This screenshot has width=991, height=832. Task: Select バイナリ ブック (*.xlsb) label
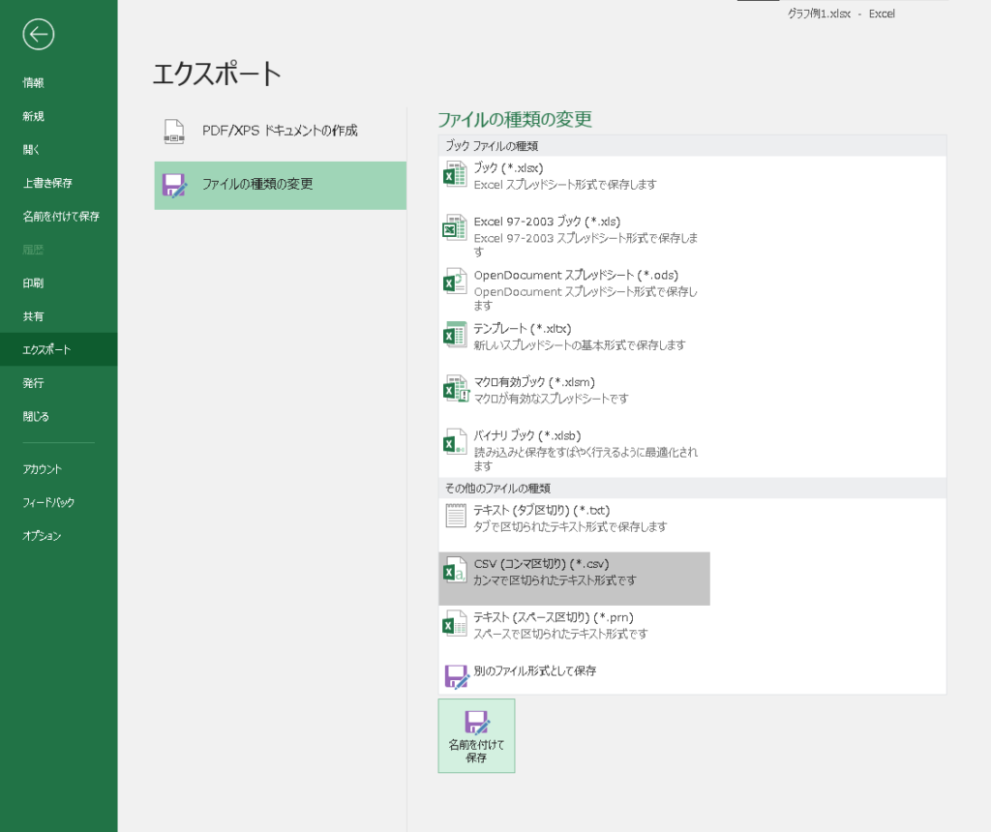pyautogui.click(x=527, y=436)
